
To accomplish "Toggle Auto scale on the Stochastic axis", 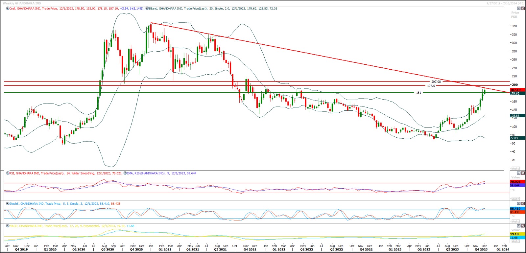I will 516,221.
